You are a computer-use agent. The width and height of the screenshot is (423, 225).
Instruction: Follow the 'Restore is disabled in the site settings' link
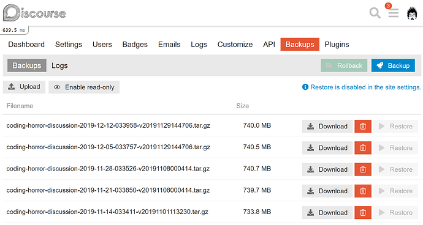pyautogui.click(x=362, y=87)
